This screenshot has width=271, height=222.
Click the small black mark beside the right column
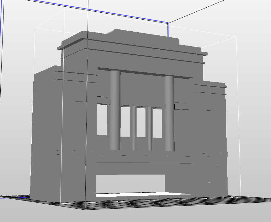point(174,107)
